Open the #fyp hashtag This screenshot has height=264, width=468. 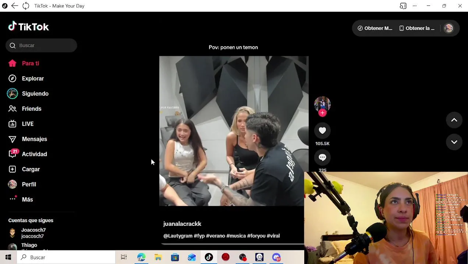[x=199, y=236]
